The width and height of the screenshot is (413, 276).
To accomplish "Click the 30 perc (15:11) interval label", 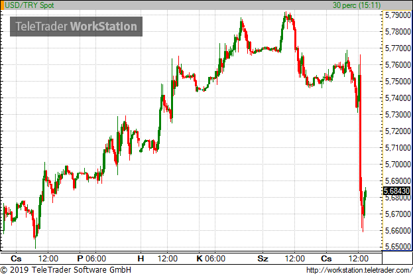I will pyautogui.click(x=357, y=5).
